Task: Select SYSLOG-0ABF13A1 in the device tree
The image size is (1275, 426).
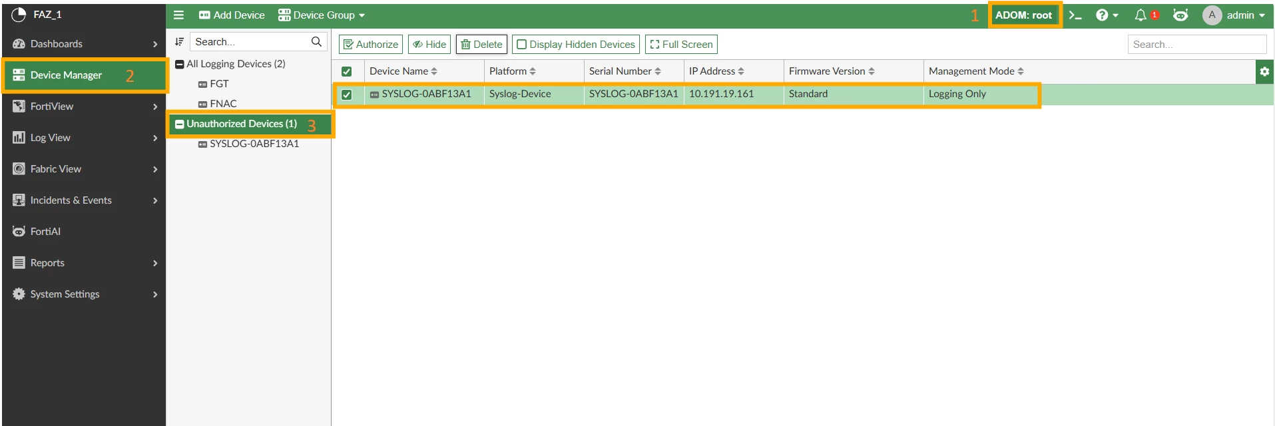Action: tap(254, 144)
